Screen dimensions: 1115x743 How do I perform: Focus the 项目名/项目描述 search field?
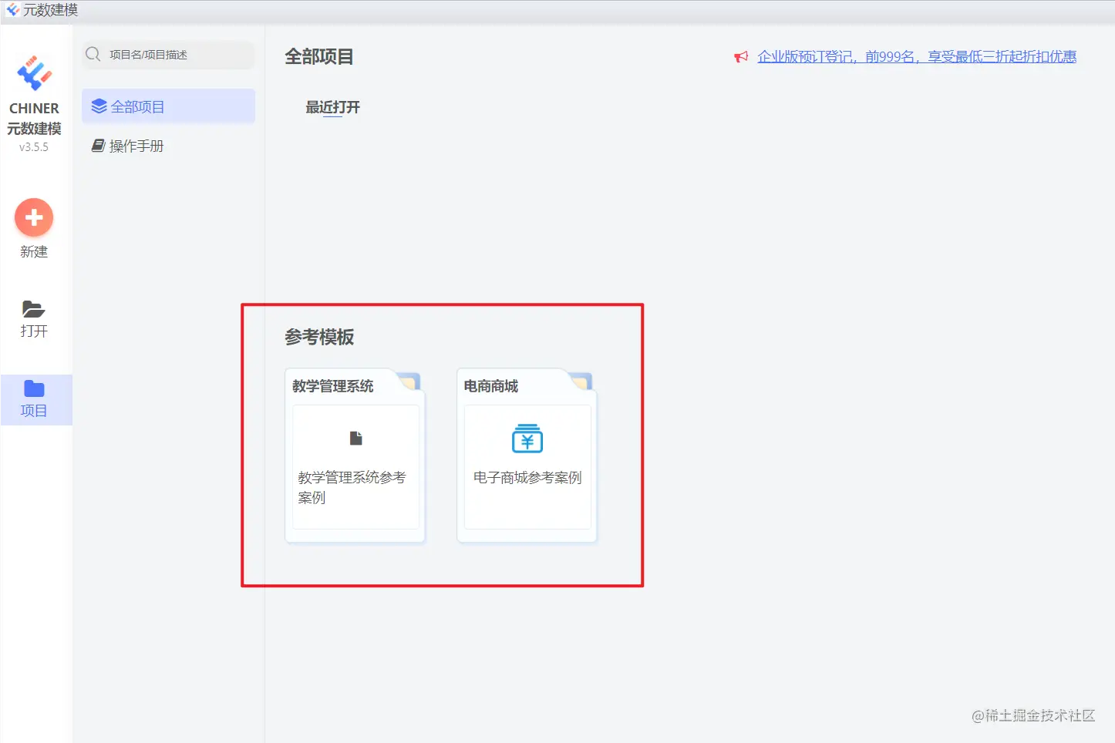168,55
